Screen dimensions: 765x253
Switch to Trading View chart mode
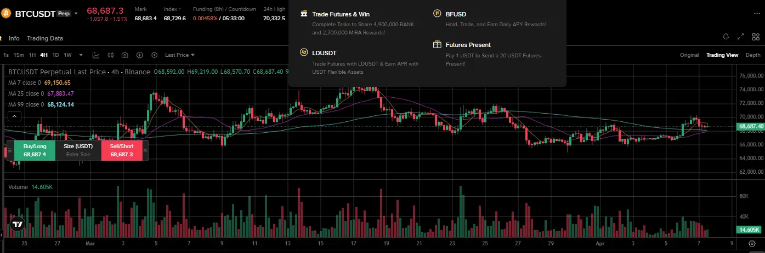722,55
